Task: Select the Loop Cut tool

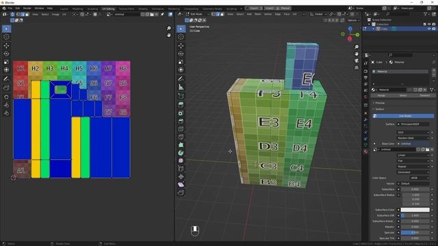Action: coord(181,129)
